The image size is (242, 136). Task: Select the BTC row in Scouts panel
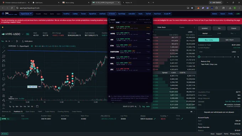pos(130,28)
